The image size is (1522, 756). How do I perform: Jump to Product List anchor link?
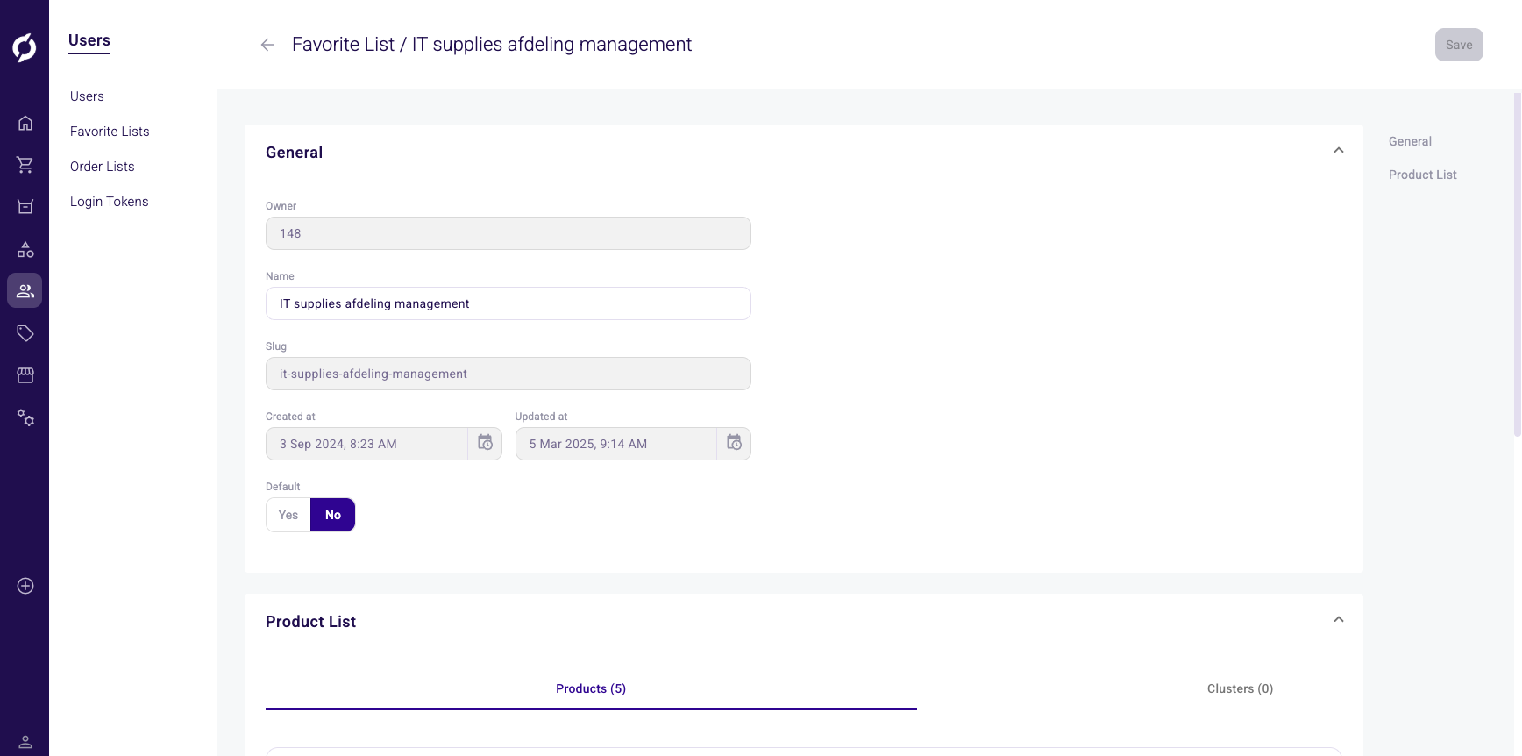[1422, 175]
